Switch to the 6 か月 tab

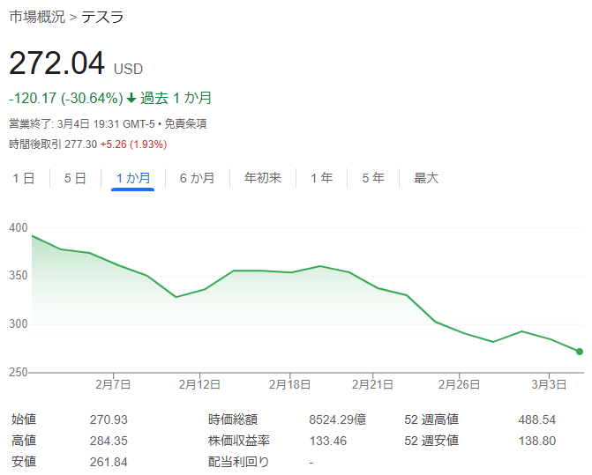pyautogui.click(x=197, y=178)
